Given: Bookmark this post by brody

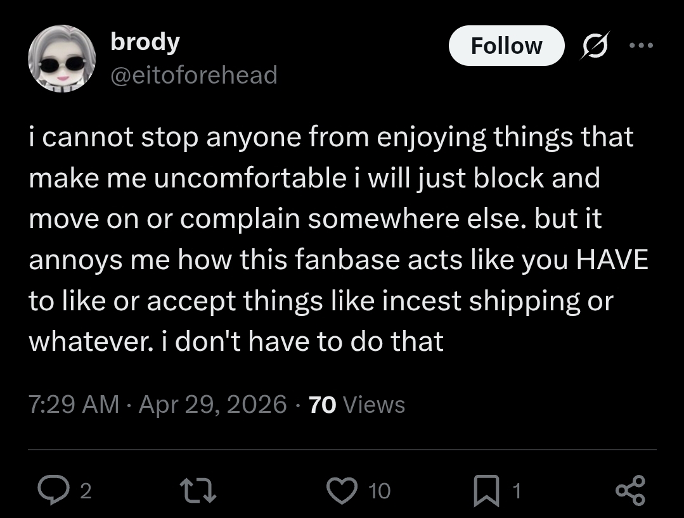Looking at the screenshot, I should pyautogui.click(x=484, y=490).
